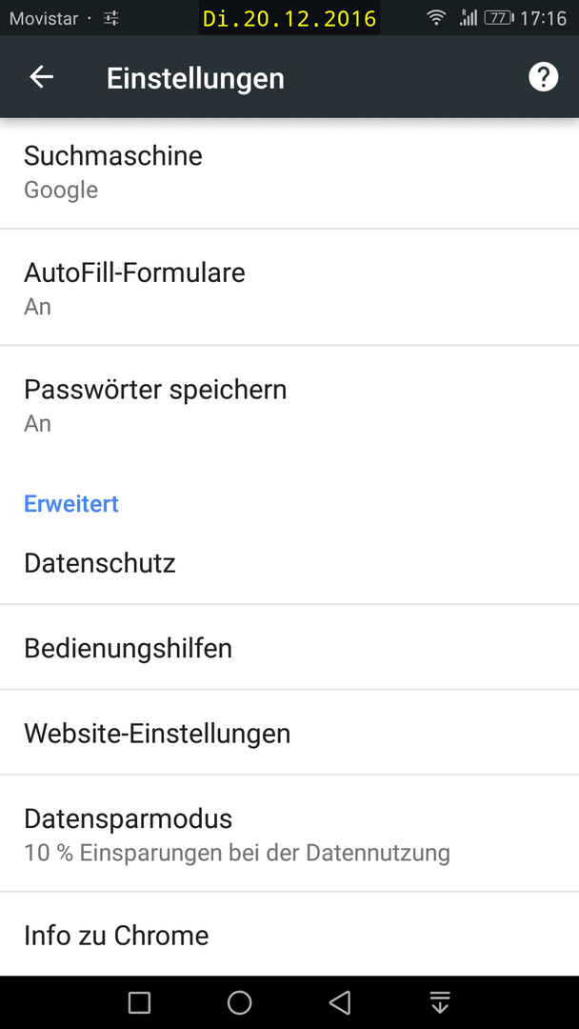The width and height of the screenshot is (579, 1029).
Task: Open Datensparmodus settings
Action: click(x=289, y=834)
